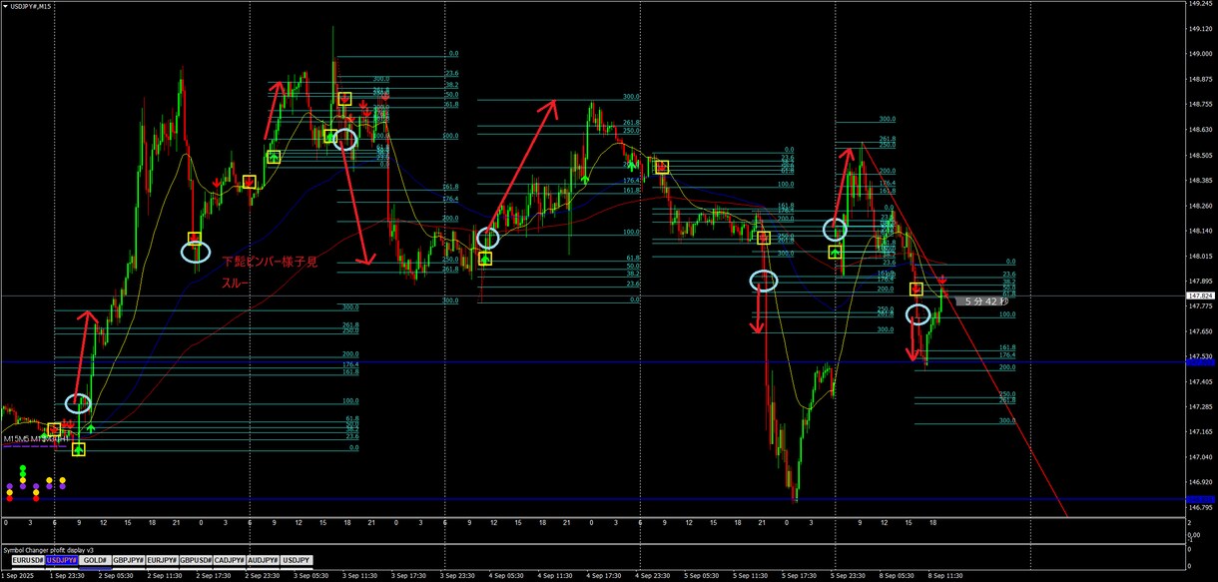Click the price scale label 149.245
The height and width of the screenshot is (582, 1218).
click(1199, 3)
